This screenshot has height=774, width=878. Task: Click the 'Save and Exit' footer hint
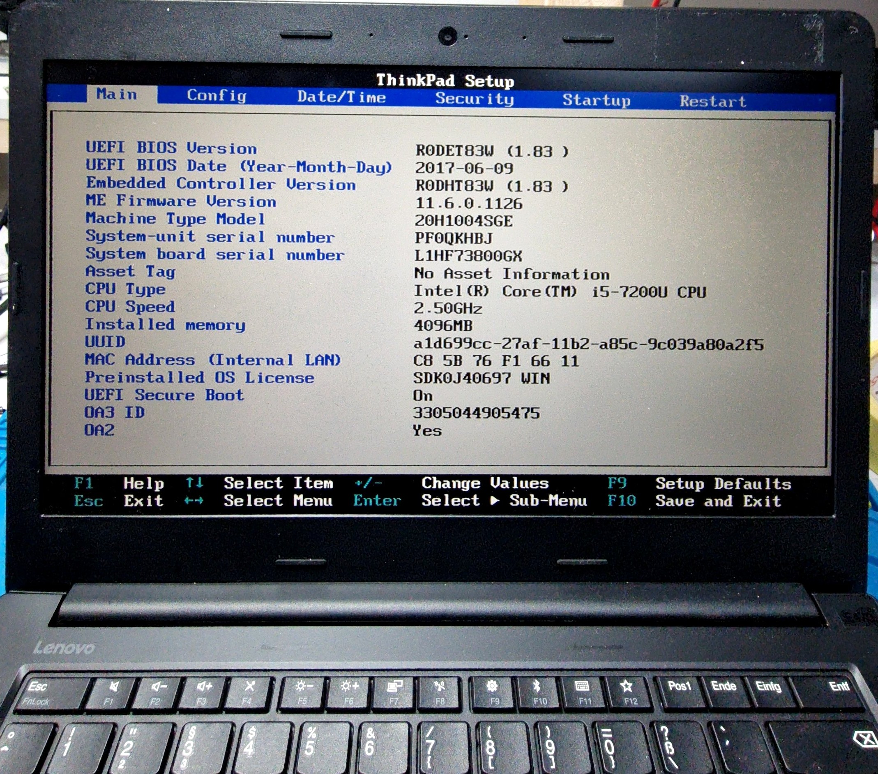(718, 501)
